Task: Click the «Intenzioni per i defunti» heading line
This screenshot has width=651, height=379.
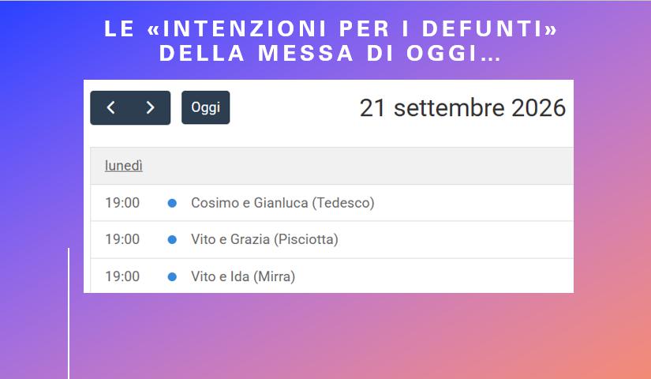Action: [x=331, y=28]
